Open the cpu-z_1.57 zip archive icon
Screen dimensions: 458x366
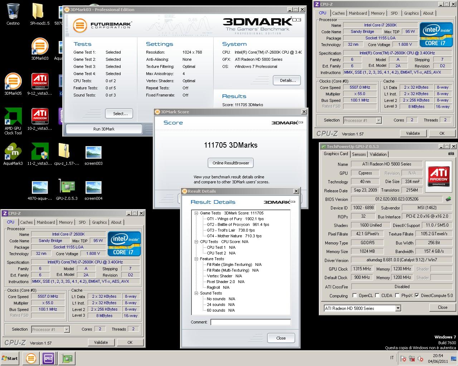pos(67,154)
